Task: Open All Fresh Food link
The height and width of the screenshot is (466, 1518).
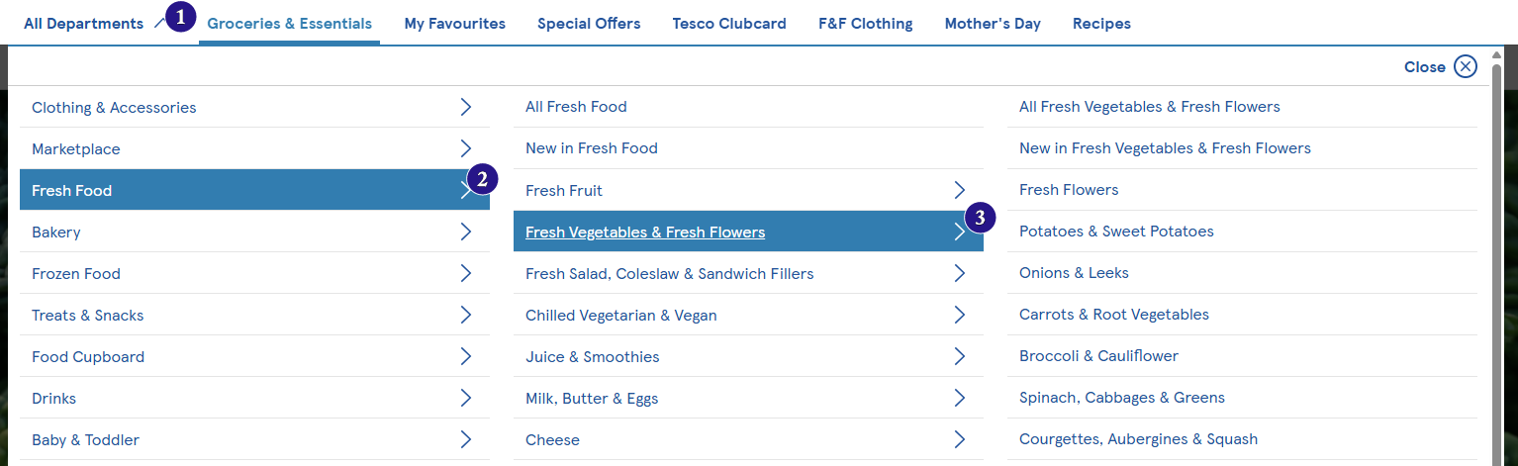Action: tap(576, 107)
